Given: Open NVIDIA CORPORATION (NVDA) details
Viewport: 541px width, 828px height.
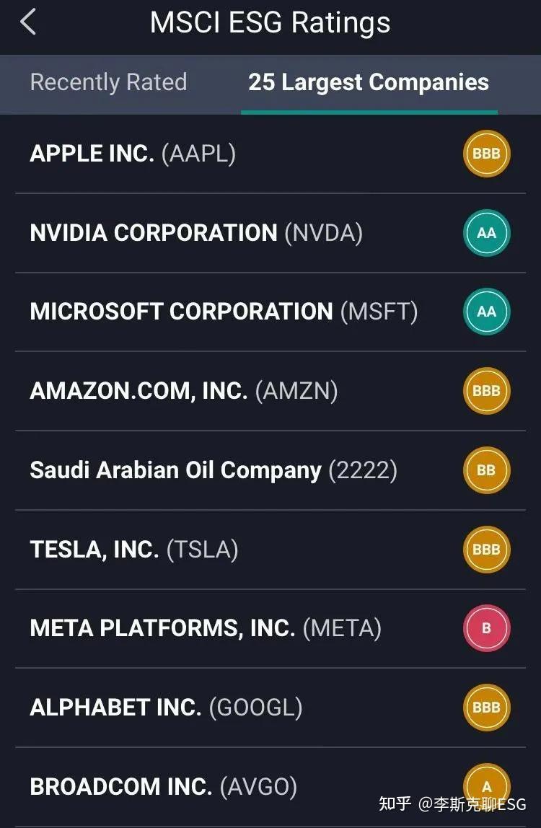Looking at the screenshot, I should (x=196, y=233).
